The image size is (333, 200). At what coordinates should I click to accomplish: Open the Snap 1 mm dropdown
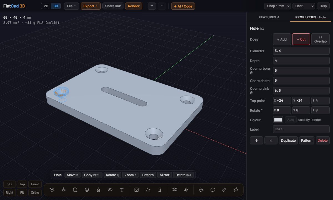[x=277, y=6]
